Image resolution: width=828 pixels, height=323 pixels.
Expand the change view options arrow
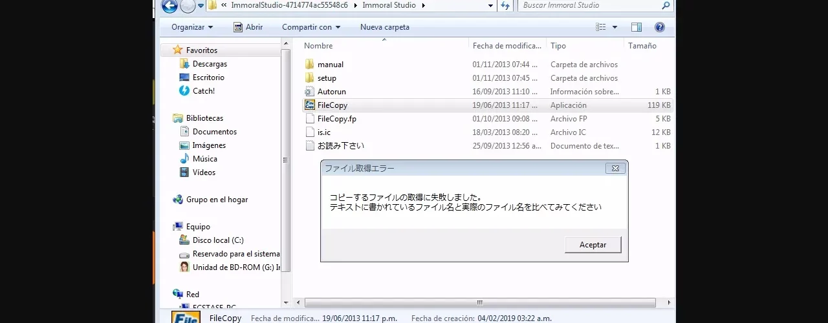[x=615, y=27]
